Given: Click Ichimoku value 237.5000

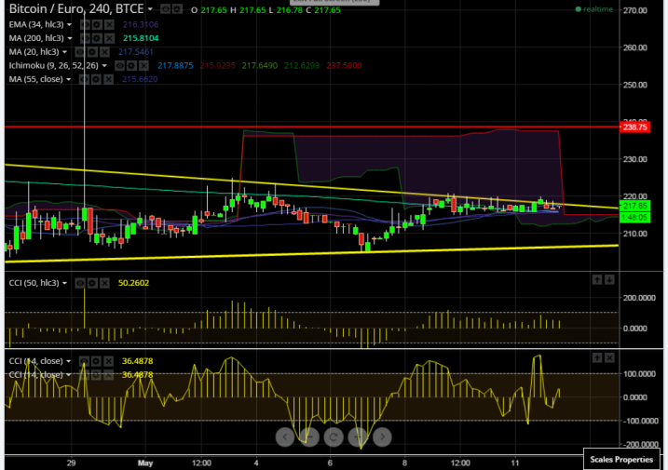Looking at the screenshot, I should pyautogui.click(x=344, y=65).
